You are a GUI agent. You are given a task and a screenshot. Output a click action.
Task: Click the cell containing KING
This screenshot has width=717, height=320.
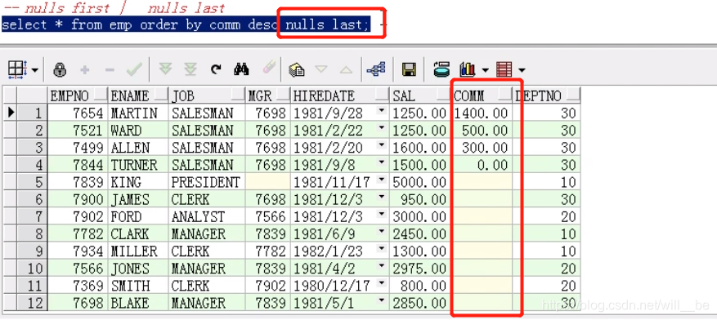[x=138, y=182]
